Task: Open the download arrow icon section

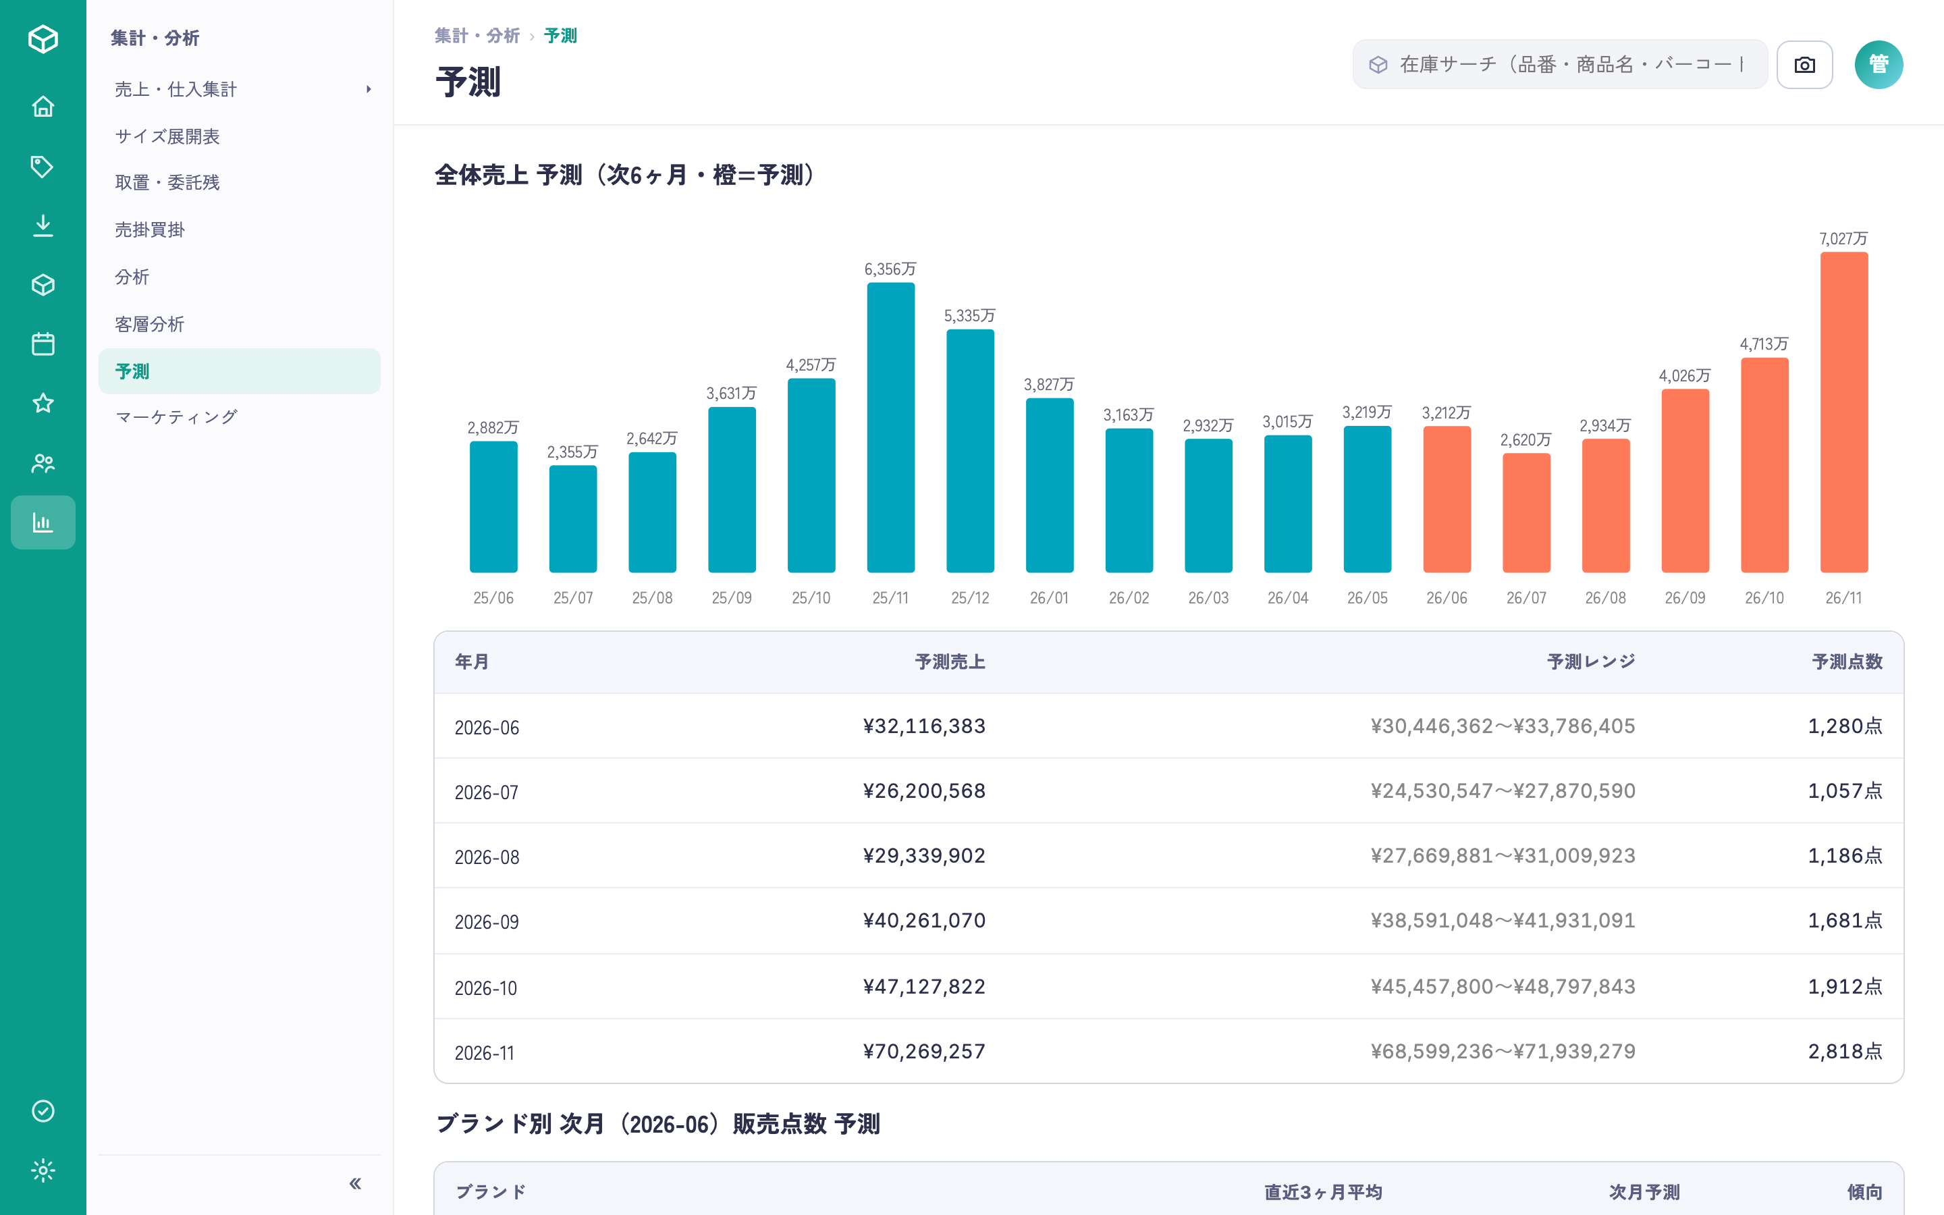Action: tap(43, 226)
